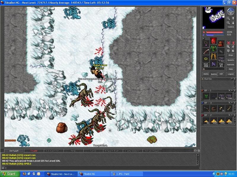237x177 pixels.
Task: Close the BP - 1 container
Action: coord(235,91)
